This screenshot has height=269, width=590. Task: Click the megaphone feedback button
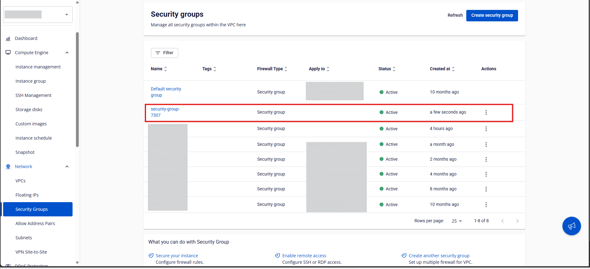pyautogui.click(x=571, y=226)
